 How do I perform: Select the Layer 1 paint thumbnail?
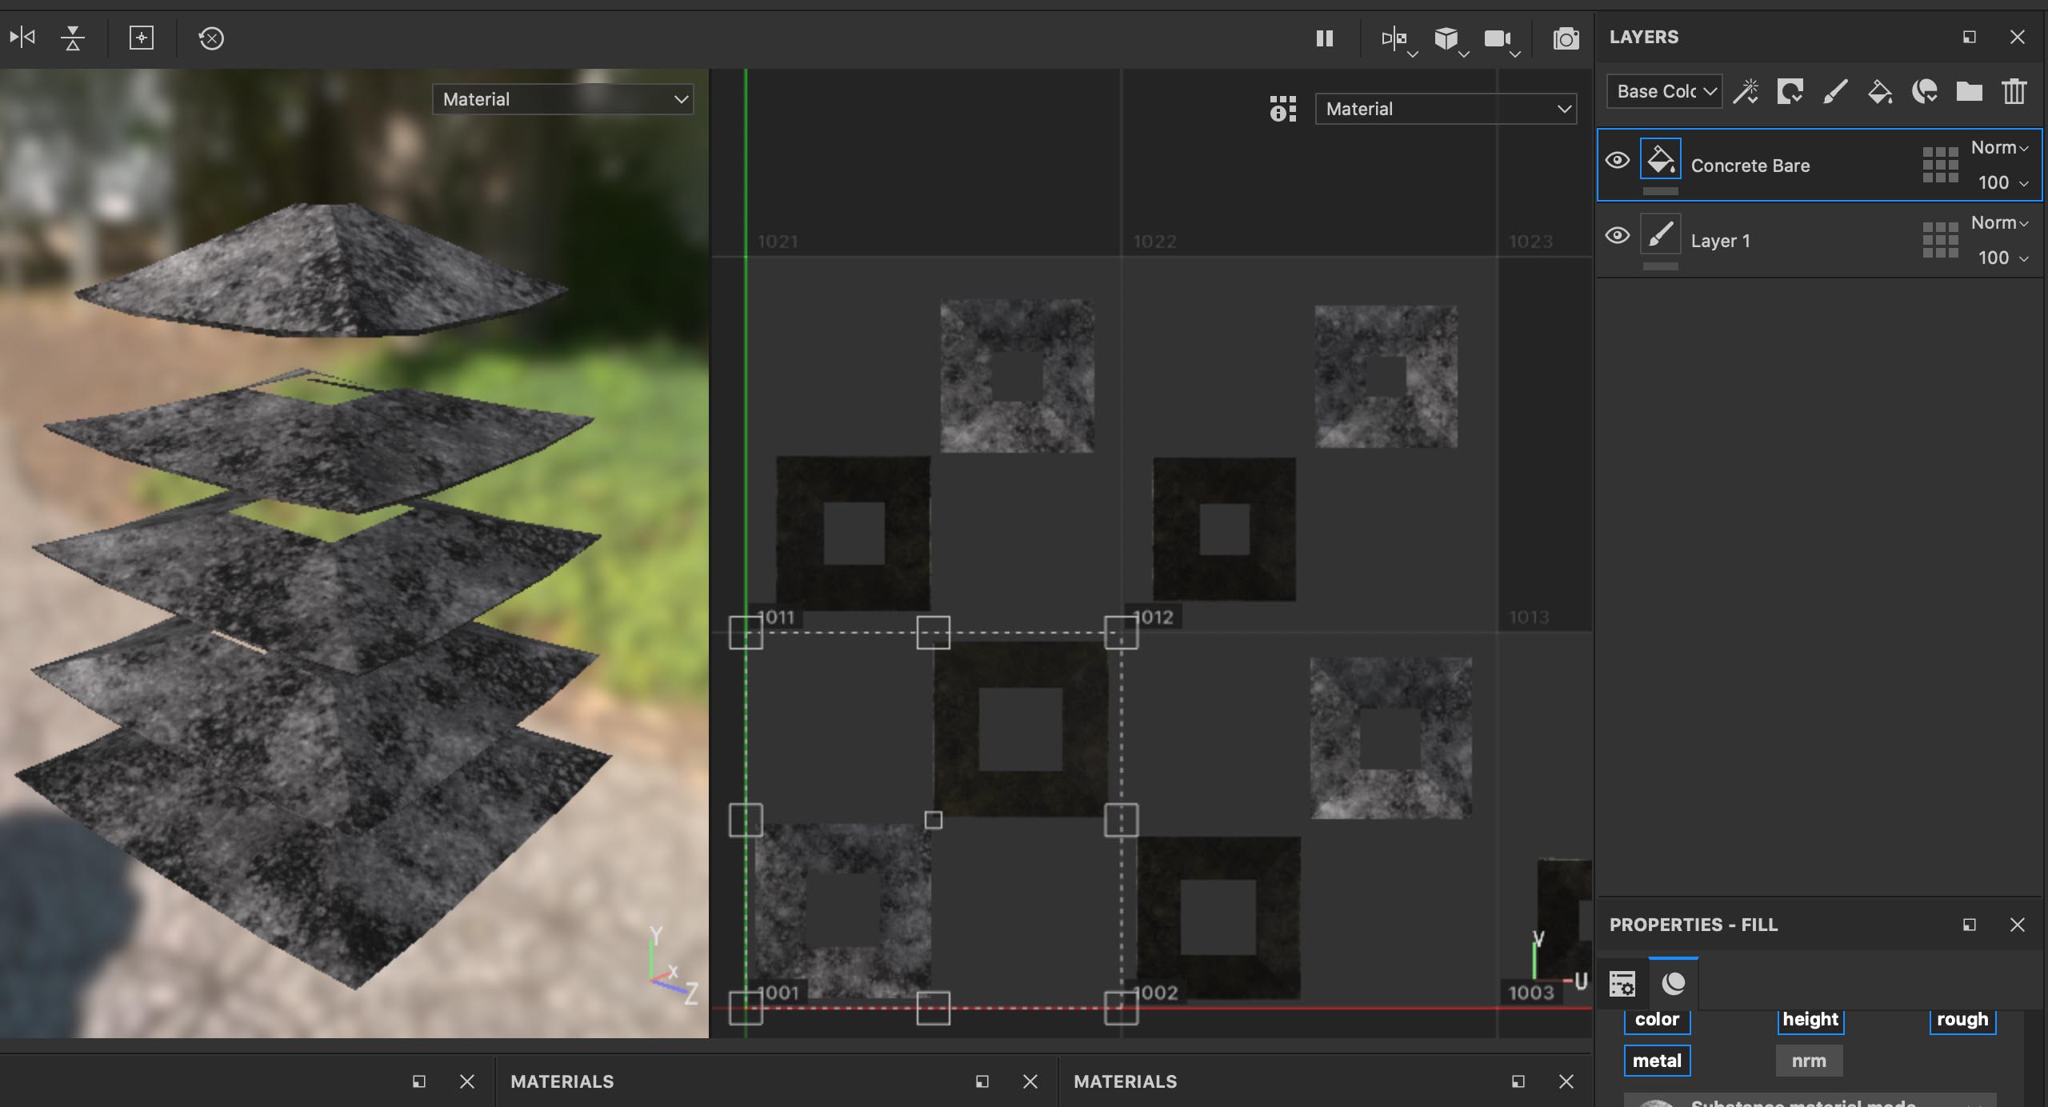pos(1660,234)
